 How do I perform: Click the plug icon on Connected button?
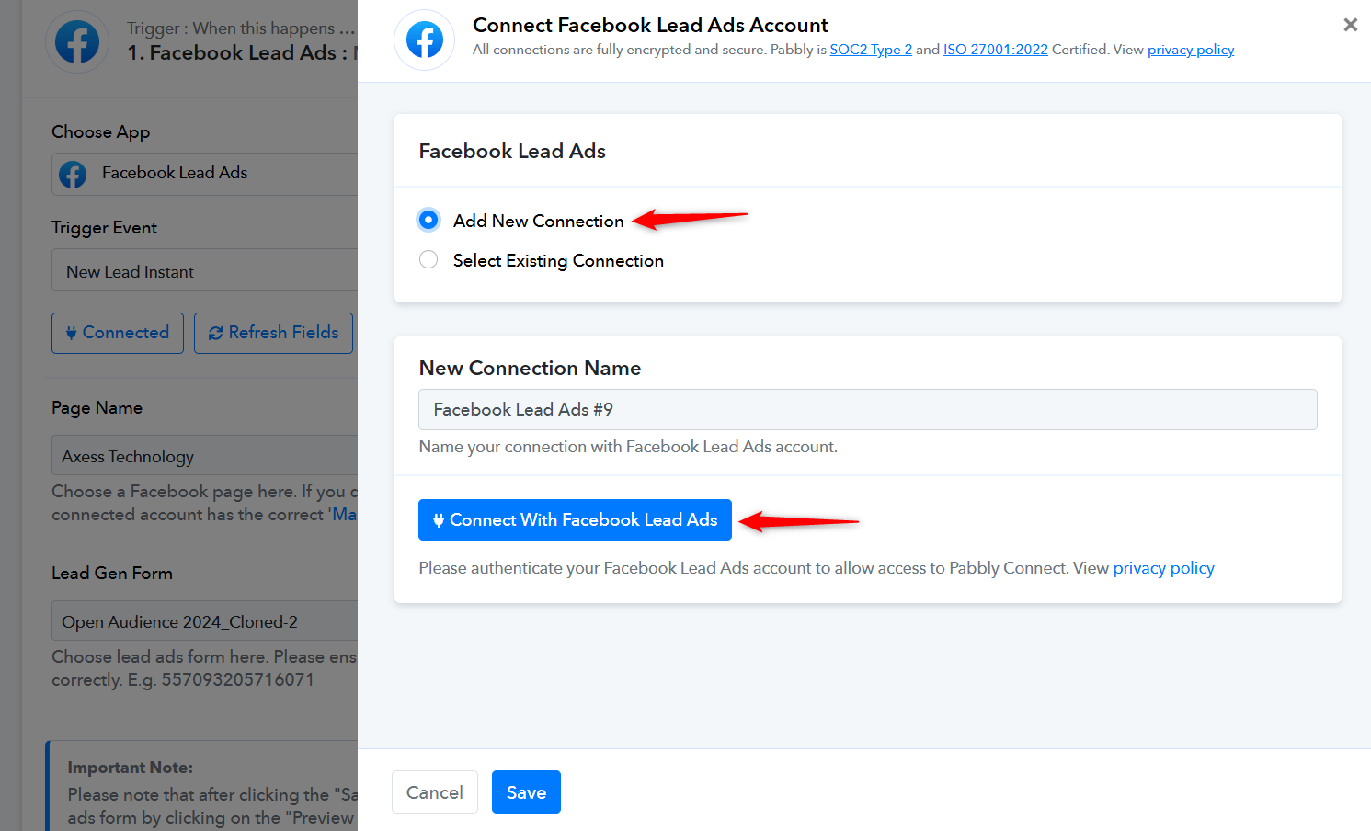tap(71, 333)
